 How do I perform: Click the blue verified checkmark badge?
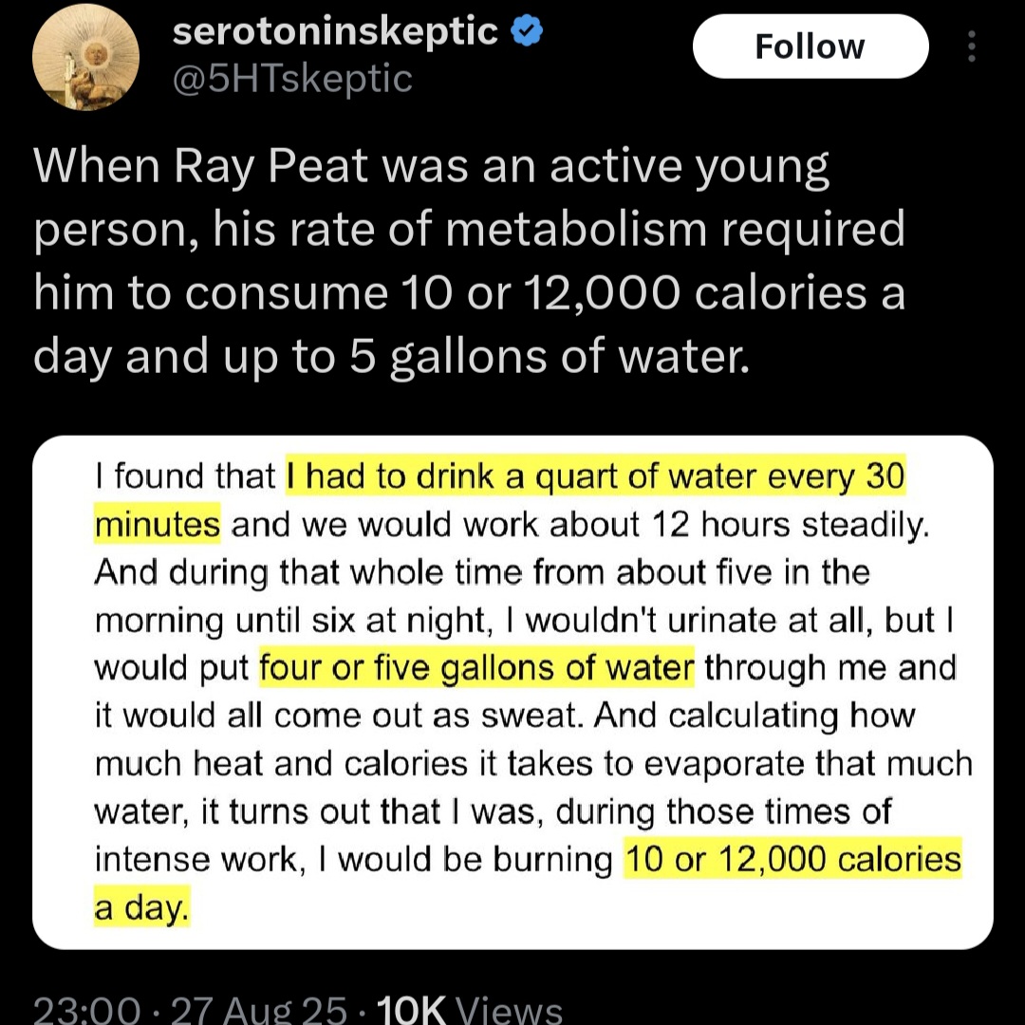click(x=526, y=31)
